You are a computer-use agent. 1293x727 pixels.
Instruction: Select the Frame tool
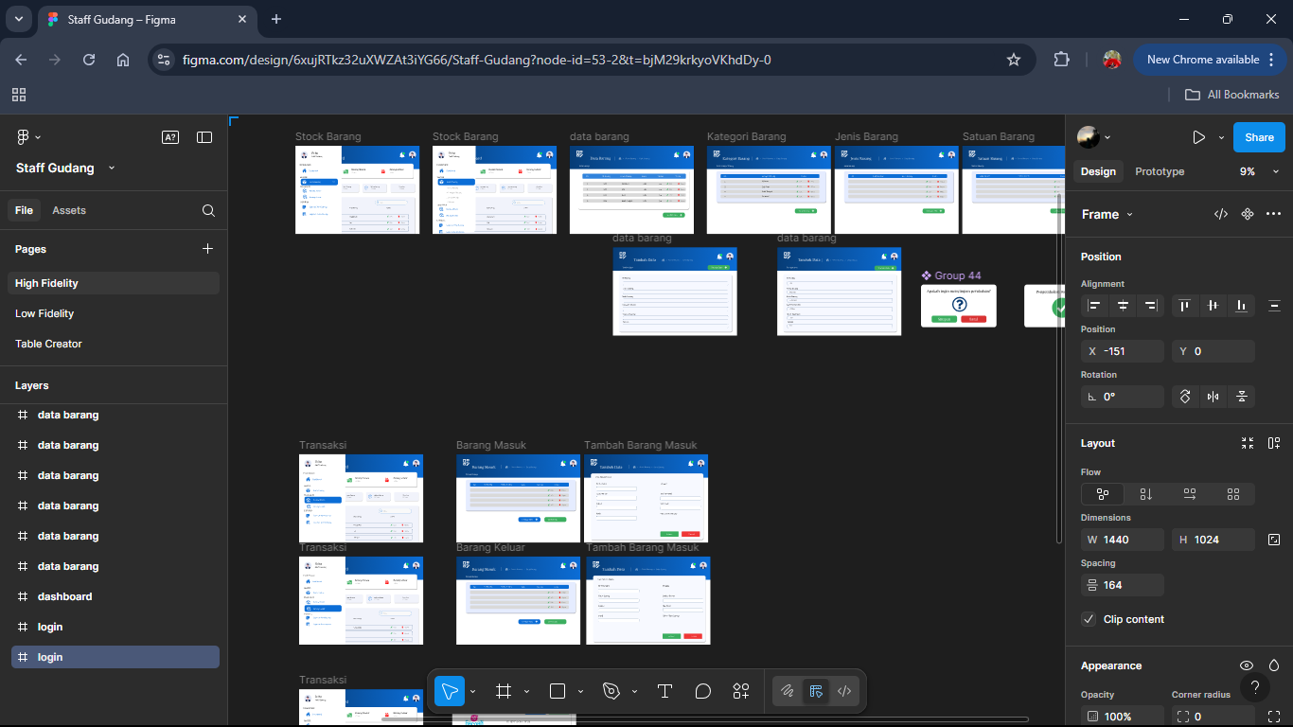point(504,691)
